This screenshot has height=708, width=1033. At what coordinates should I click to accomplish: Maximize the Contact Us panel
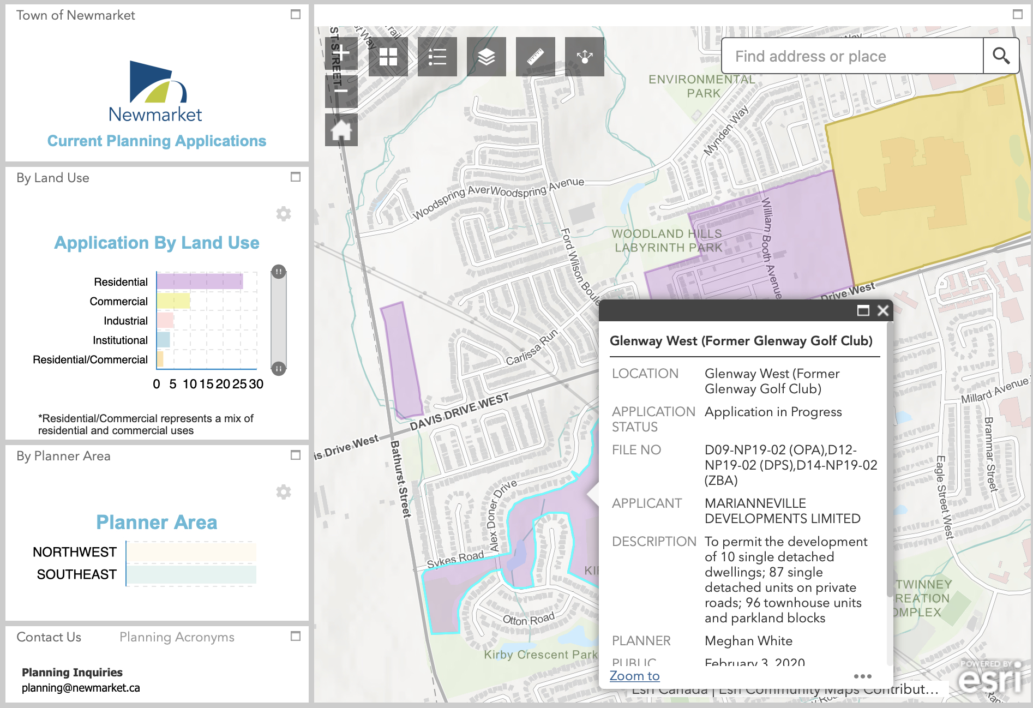click(296, 636)
